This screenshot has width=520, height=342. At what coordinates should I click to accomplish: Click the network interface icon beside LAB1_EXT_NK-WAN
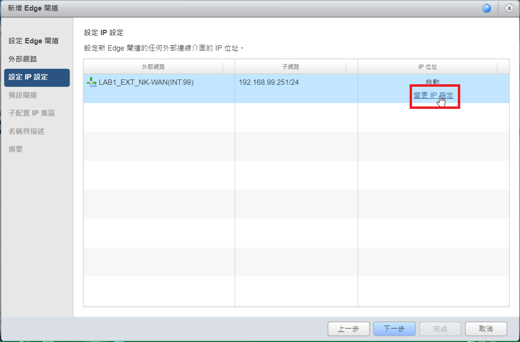pos(91,82)
